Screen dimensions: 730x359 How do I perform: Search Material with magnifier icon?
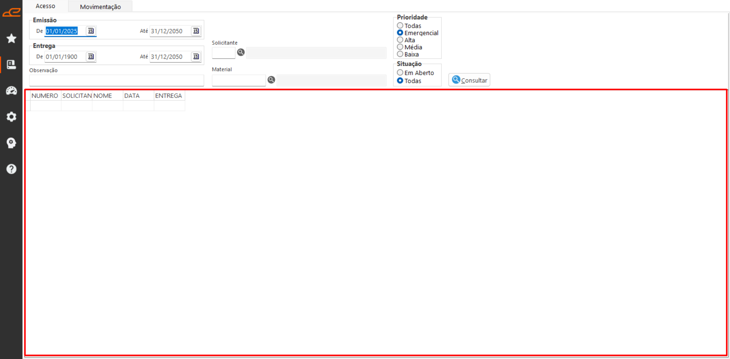tap(271, 80)
